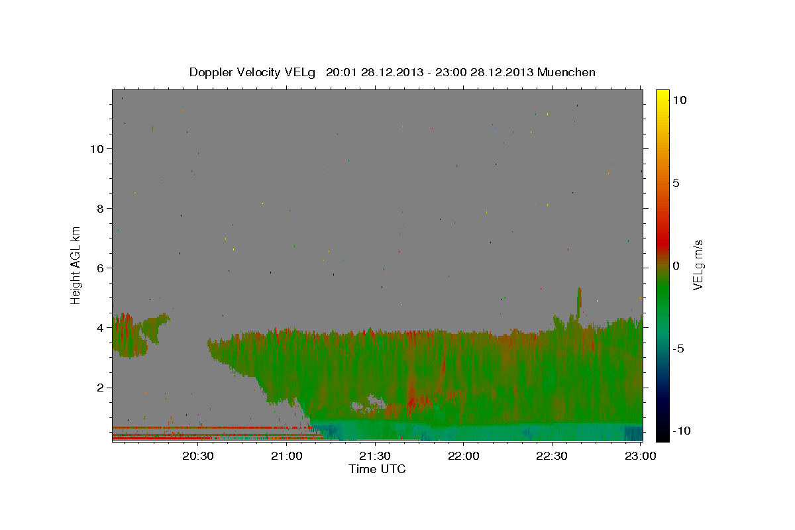Click the height tick label 10

(97, 148)
